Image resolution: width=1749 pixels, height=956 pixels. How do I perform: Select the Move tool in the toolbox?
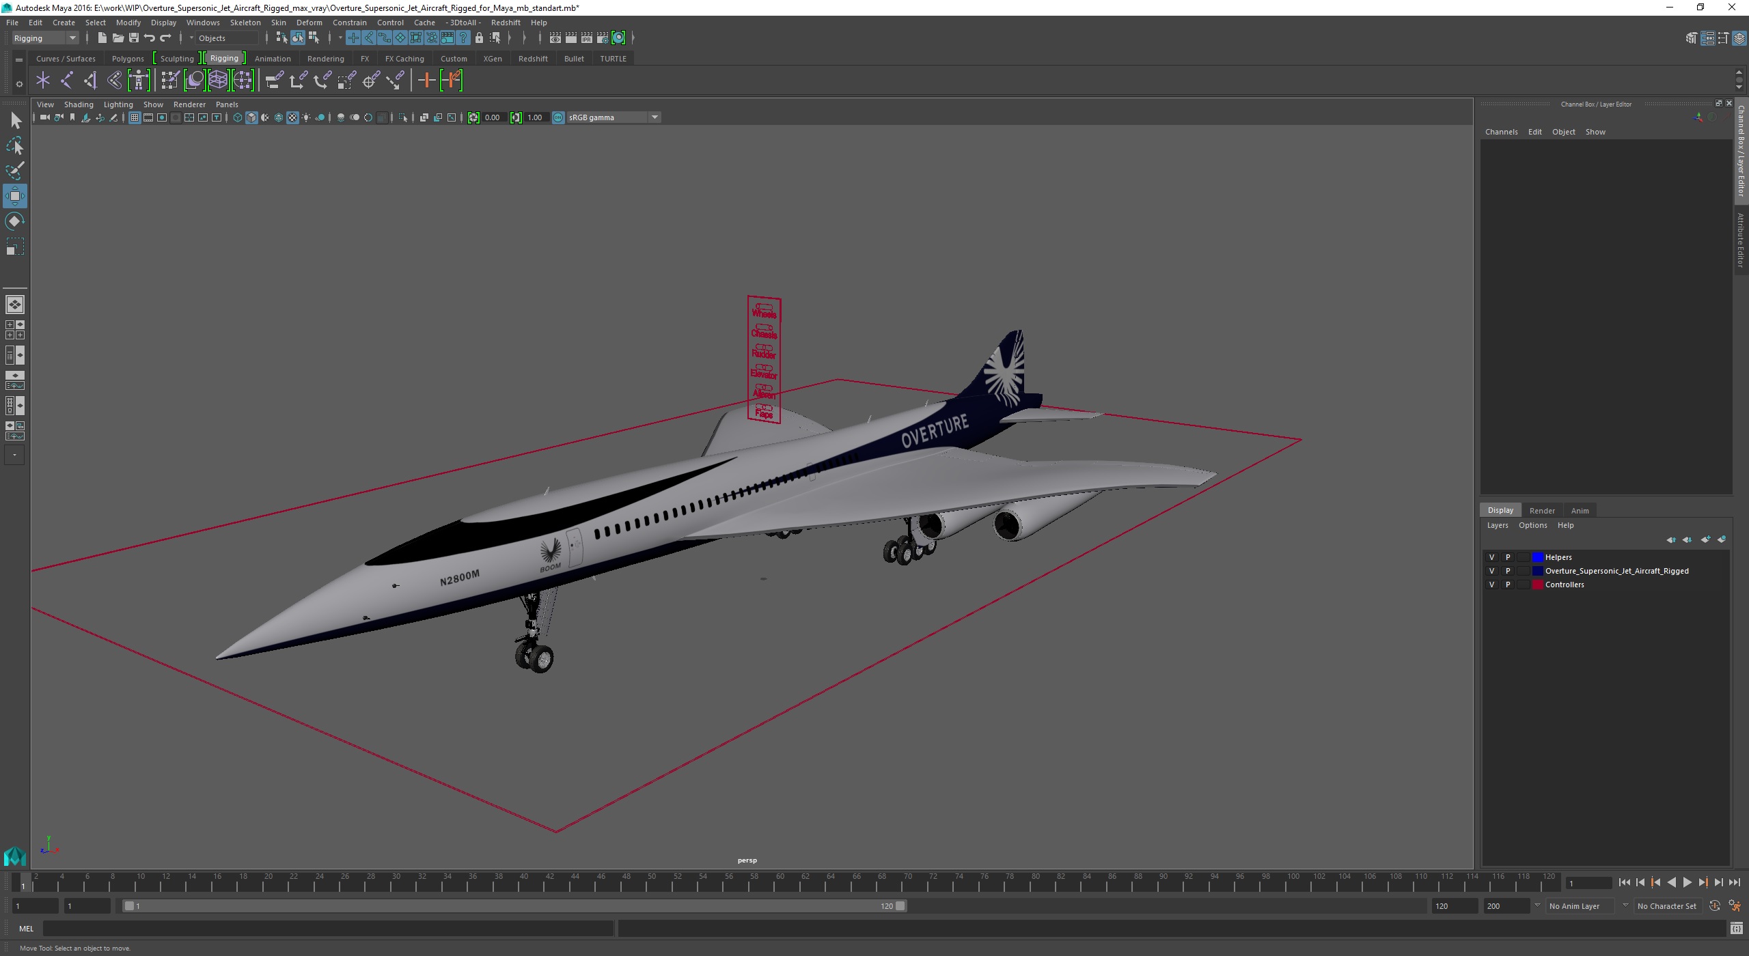click(14, 196)
